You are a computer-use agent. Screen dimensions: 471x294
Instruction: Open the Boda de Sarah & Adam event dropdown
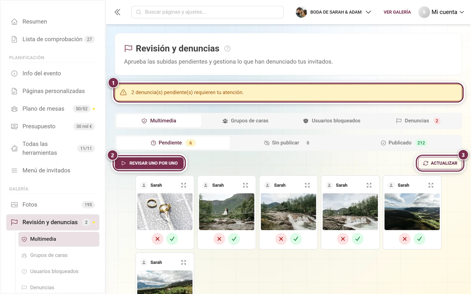click(x=334, y=12)
